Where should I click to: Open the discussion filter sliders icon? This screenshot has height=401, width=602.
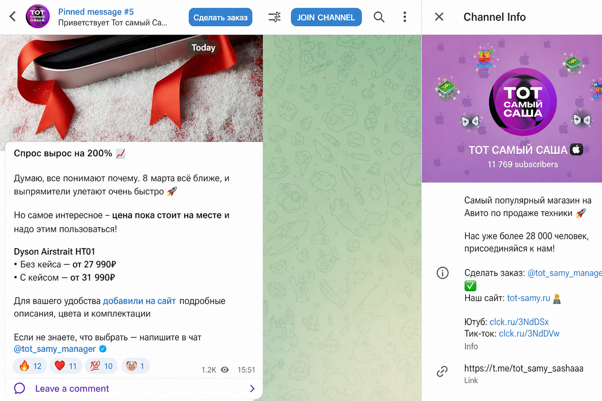pos(274,17)
